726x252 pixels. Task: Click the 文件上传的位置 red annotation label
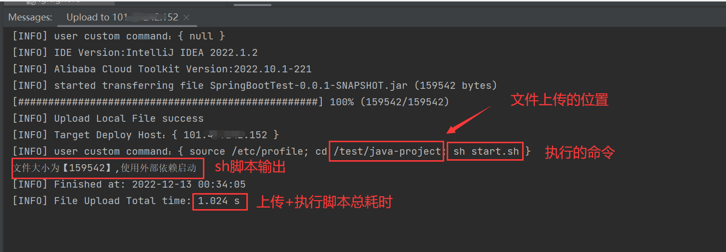(x=559, y=100)
